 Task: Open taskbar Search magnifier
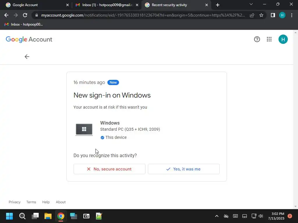22,216
